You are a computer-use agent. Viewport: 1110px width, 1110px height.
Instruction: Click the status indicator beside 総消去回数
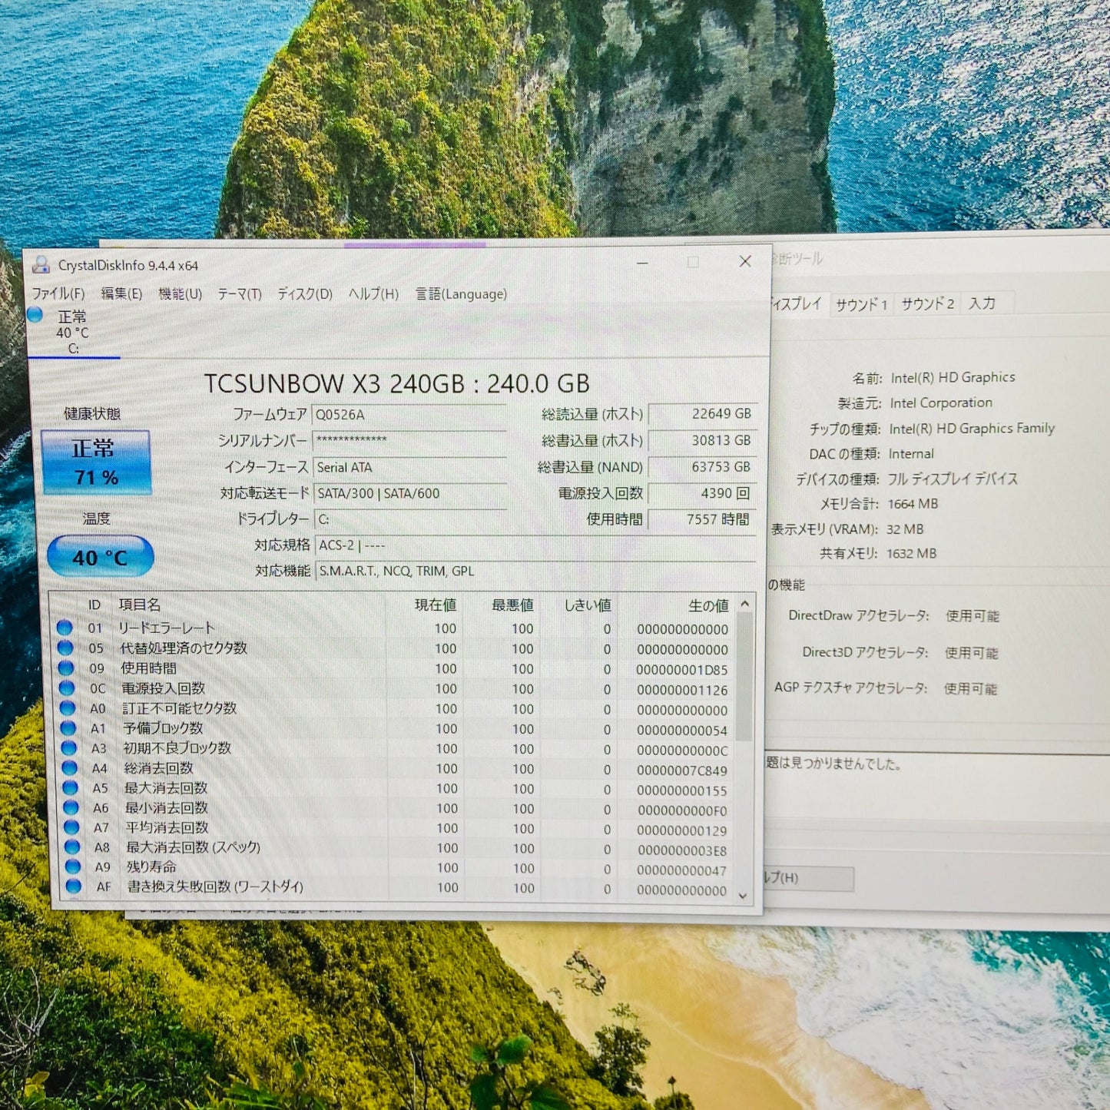coord(68,767)
